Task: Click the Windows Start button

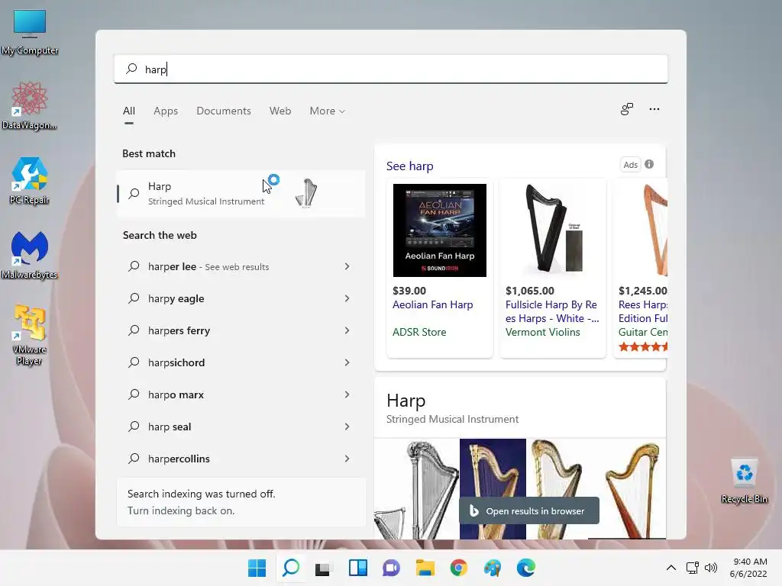Action: 257,568
